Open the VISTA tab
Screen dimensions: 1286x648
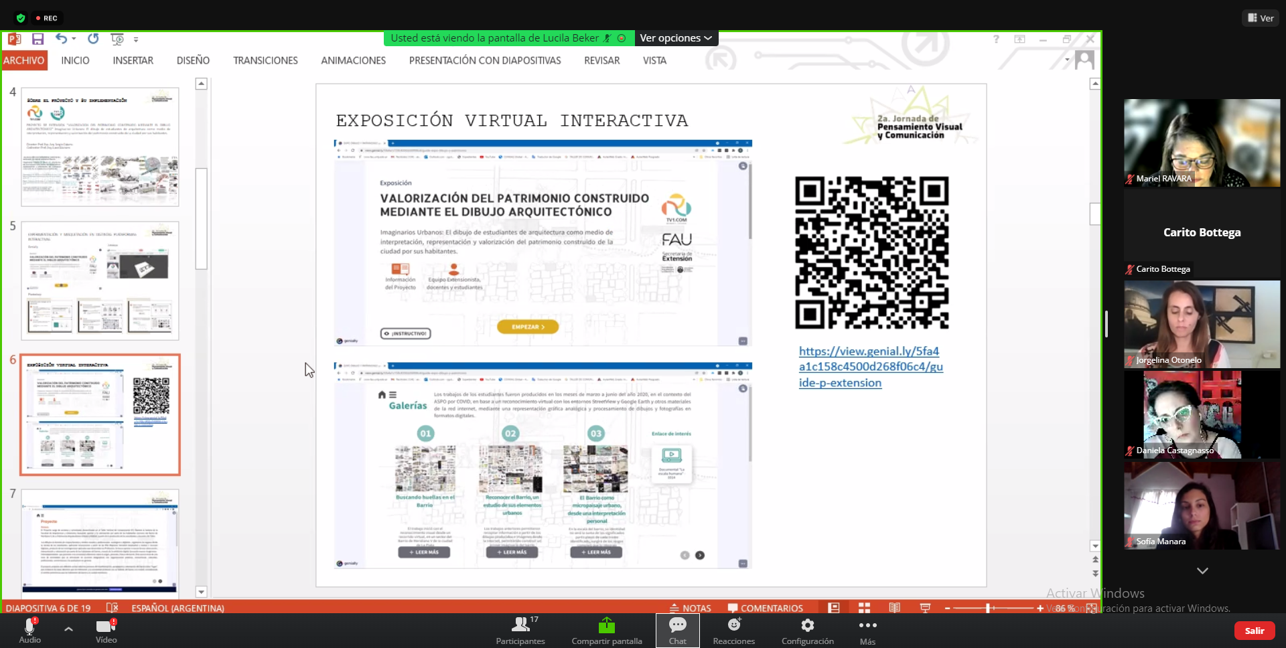pos(654,60)
